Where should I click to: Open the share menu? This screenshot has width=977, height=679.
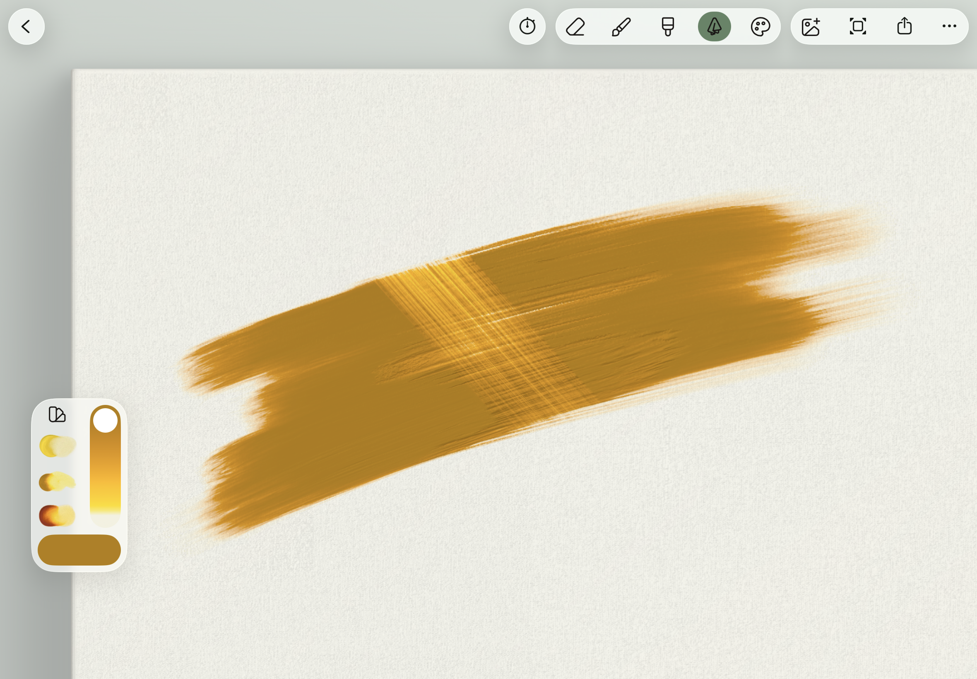[x=904, y=27]
